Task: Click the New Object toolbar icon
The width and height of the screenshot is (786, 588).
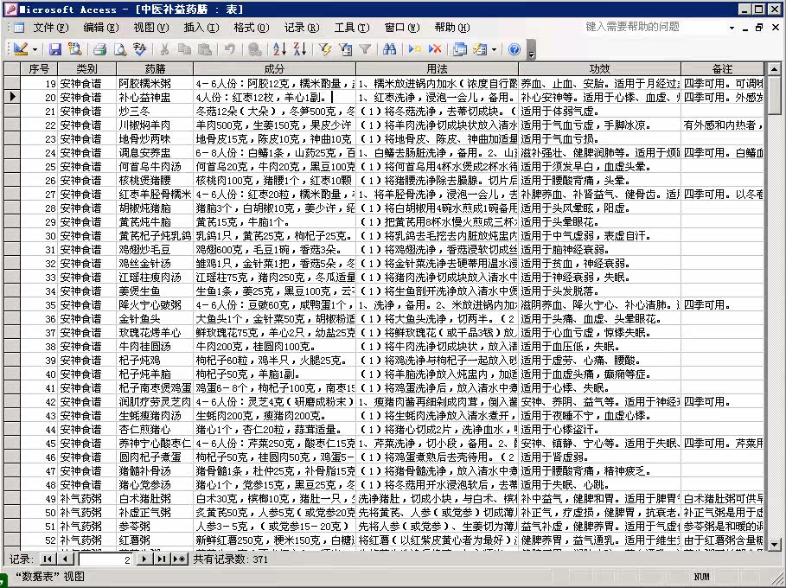Action: [480, 49]
